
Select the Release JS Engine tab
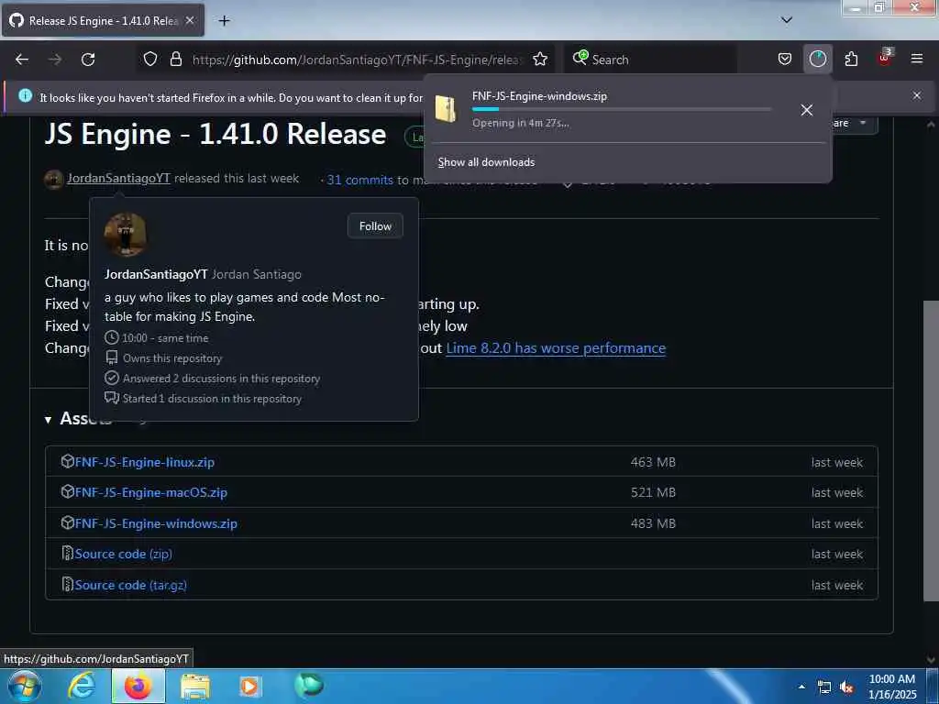[x=103, y=20]
